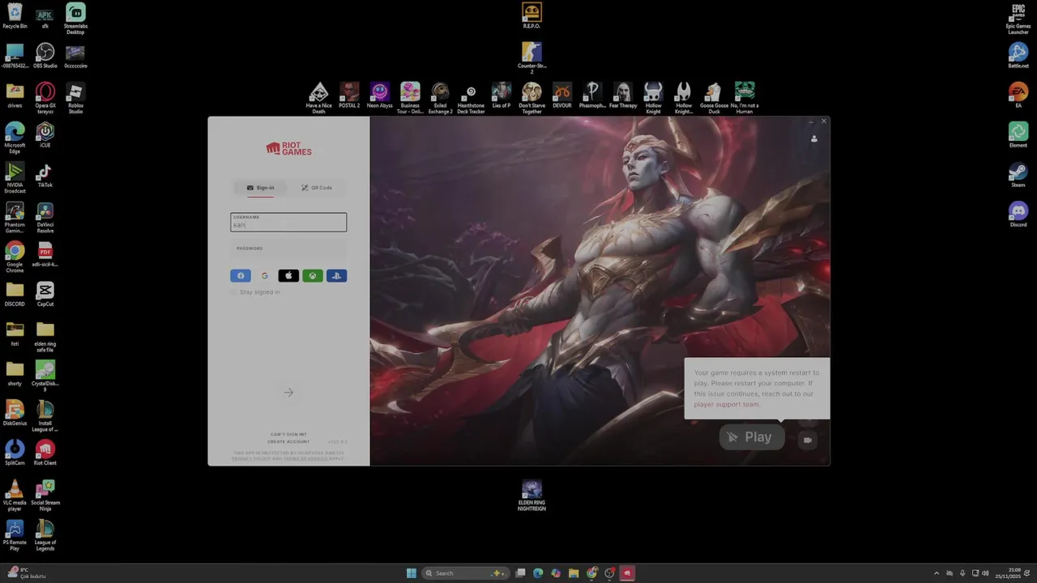Open the Steam desktop shortcut
The image size is (1037, 583).
coord(1018,174)
